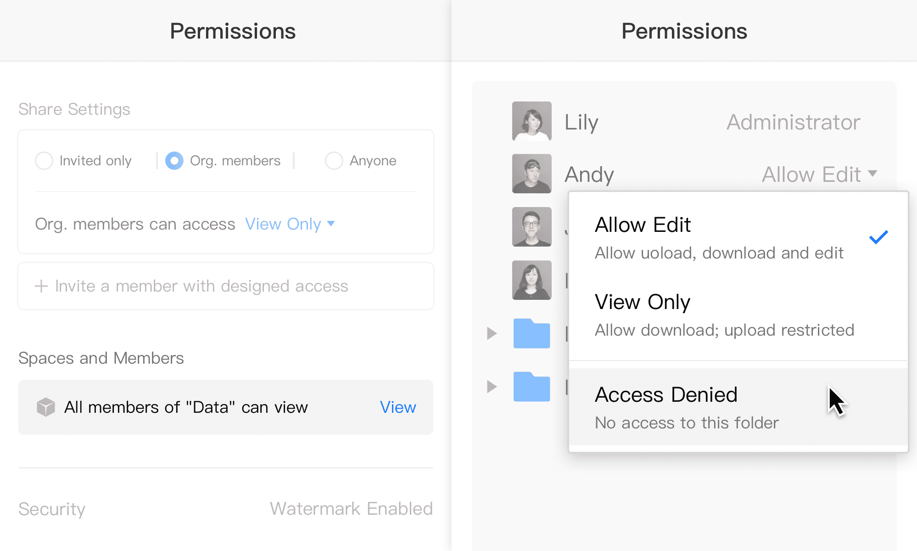This screenshot has width=917, height=551.
Task: Click Invite a member with designed access
Action: coord(226,286)
